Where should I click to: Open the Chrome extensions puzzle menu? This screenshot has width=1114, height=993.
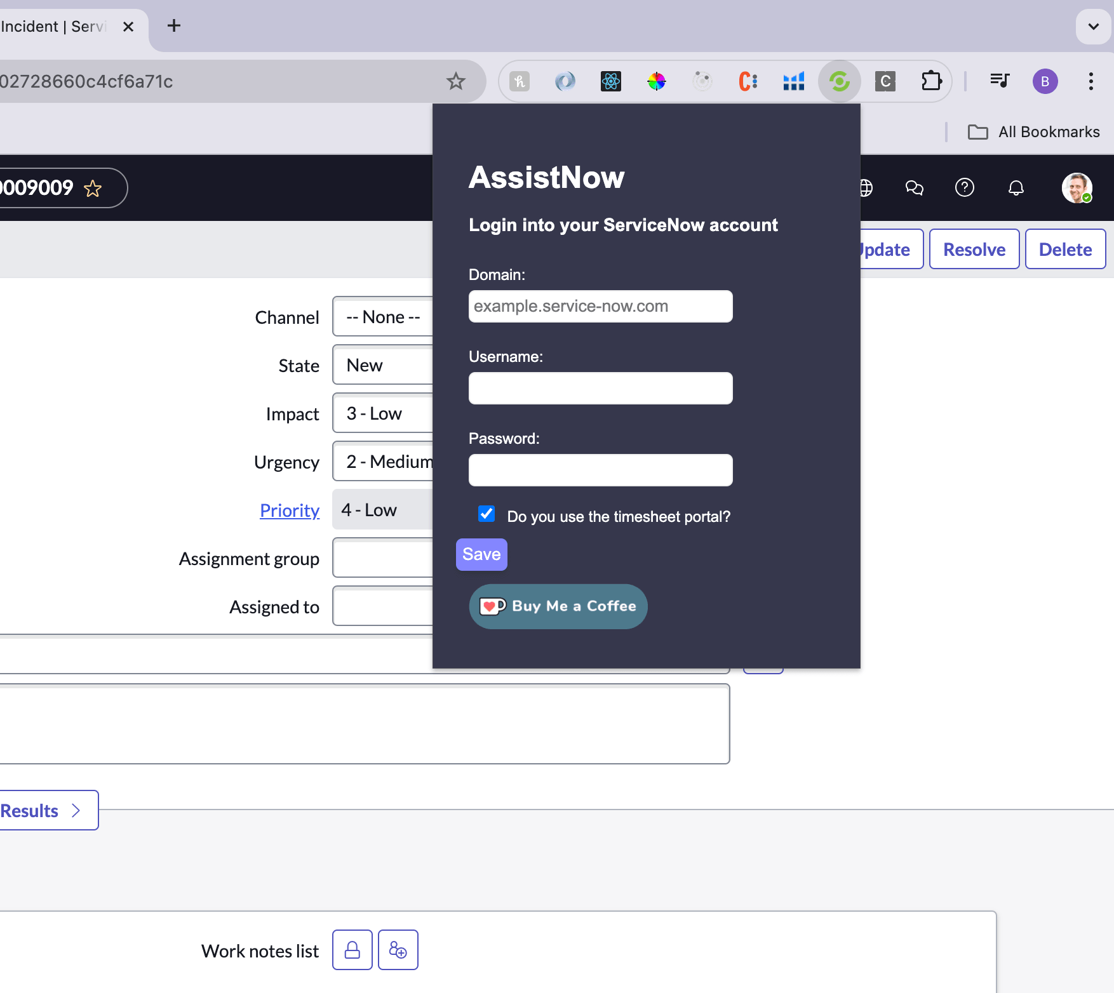tap(930, 81)
